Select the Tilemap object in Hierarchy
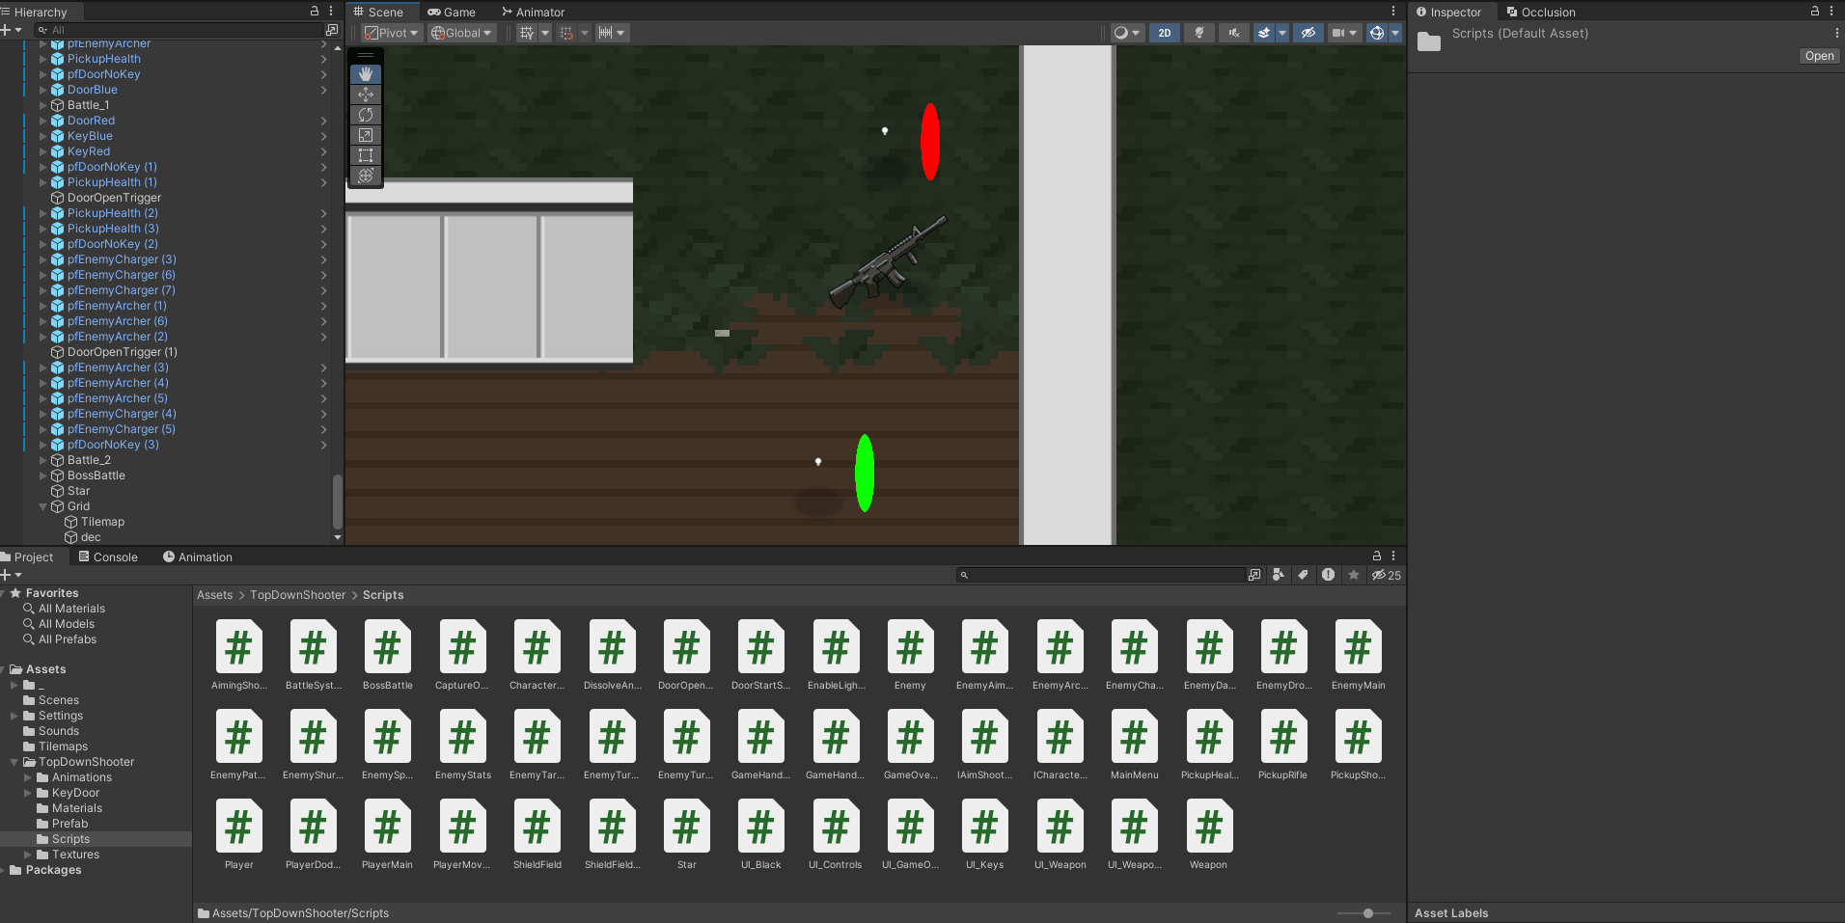 pos(103,522)
